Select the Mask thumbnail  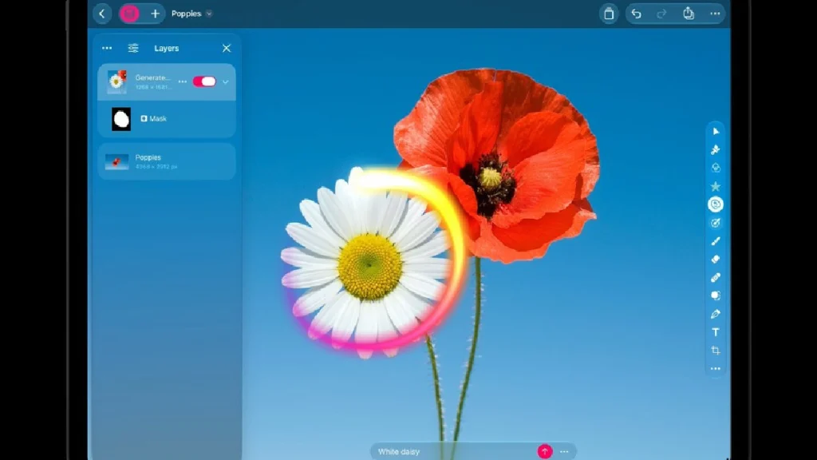coord(121,119)
